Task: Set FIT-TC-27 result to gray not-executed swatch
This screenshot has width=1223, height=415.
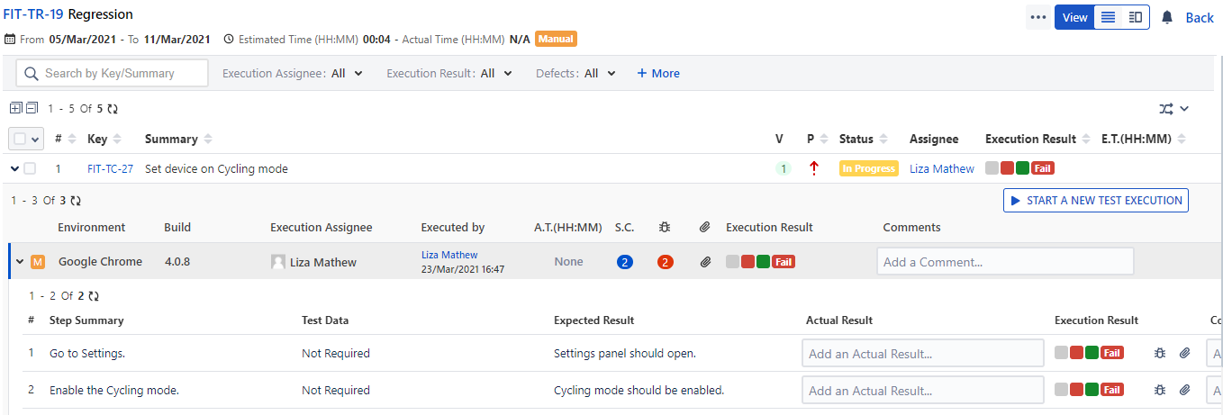Action: tap(992, 168)
